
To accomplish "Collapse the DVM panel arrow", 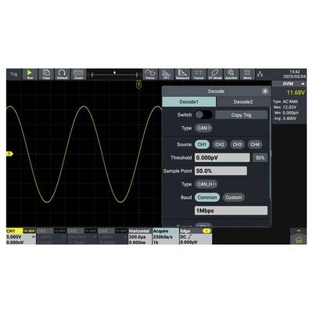I will 303,84.
